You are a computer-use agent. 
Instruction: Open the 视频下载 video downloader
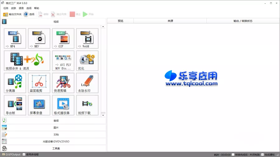click(x=87, y=105)
